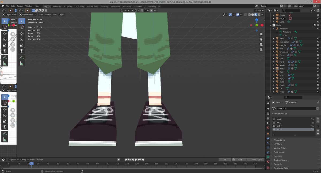Select the Annotate tool in main viewport
Image resolution: width=321 pixels, height=173 pixels.
point(22,57)
